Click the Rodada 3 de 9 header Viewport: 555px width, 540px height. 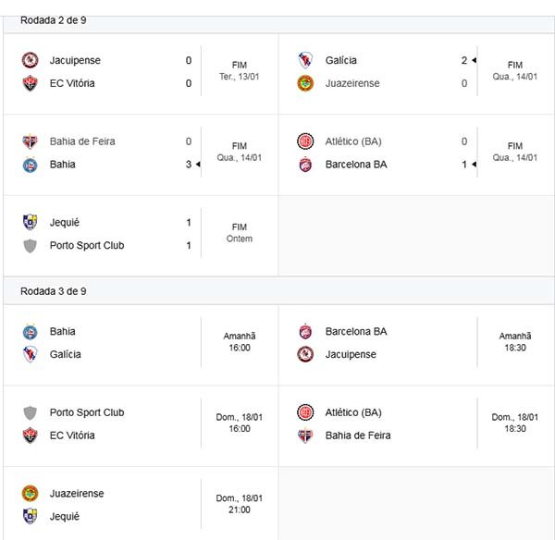[54, 291]
